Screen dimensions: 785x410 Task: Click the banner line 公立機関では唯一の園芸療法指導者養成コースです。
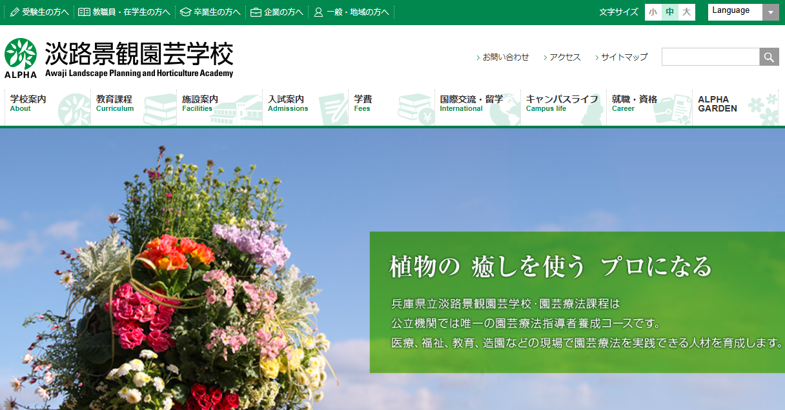coord(525,323)
